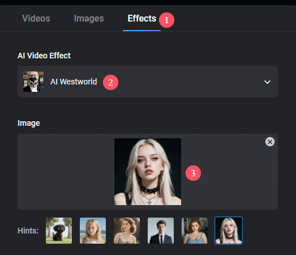Select the Effects tab

click(142, 18)
